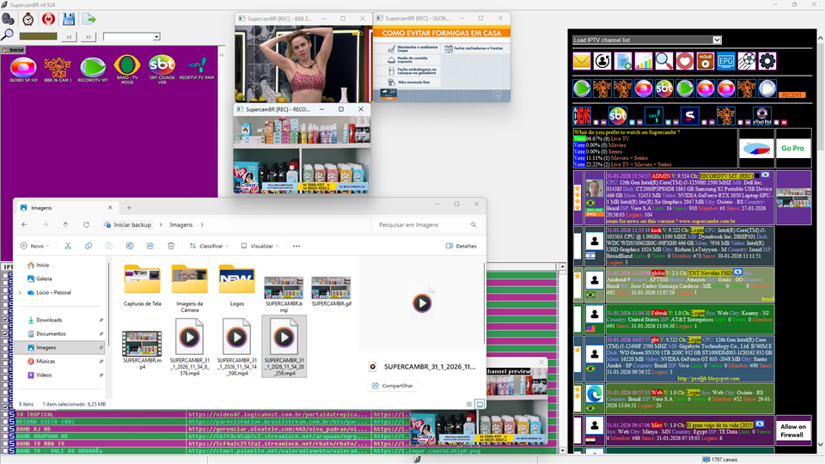Open the favorites heart icon

(684, 61)
